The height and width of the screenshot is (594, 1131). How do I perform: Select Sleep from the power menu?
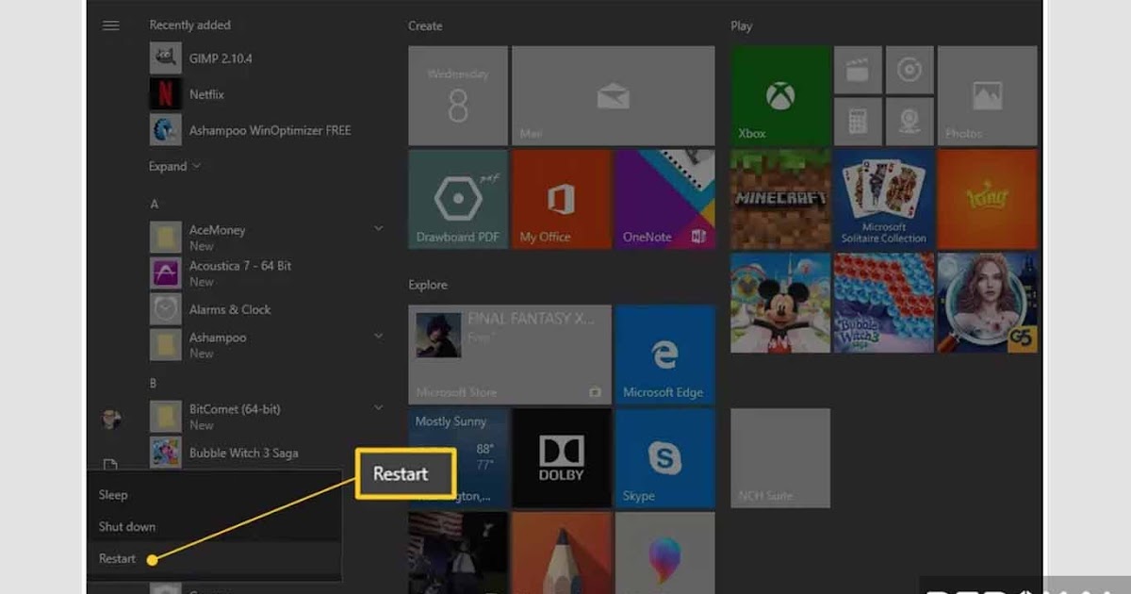click(213, 495)
